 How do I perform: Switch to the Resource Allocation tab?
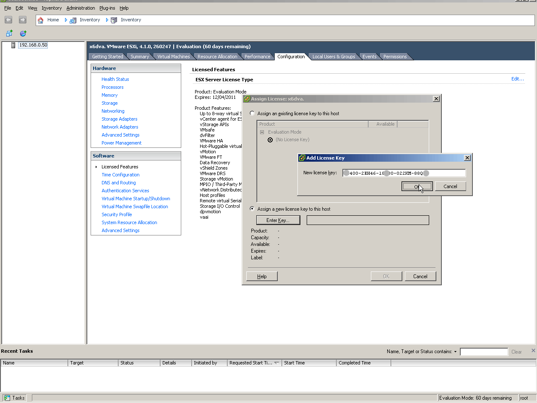[x=217, y=57]
